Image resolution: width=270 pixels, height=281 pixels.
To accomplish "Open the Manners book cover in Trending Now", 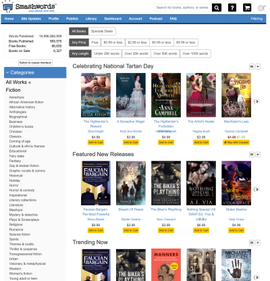I will pyautogui.click(x=166, y=265).
